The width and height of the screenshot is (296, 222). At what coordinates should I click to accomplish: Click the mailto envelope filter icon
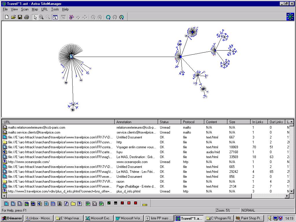95,203
